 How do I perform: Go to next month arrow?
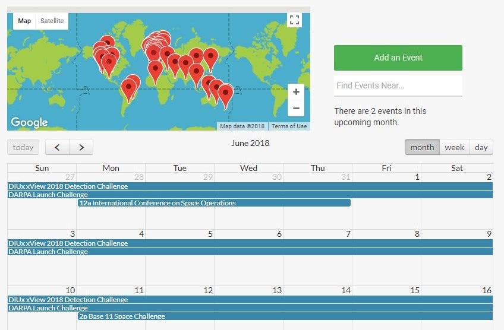click(x=81, y=147)
